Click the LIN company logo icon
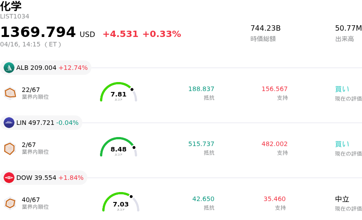The image size is (362, 220). click(x=9, y=123)
